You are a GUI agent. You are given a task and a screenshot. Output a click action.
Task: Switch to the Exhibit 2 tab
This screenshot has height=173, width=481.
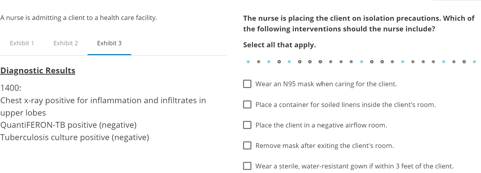click(x=65, y=43)
